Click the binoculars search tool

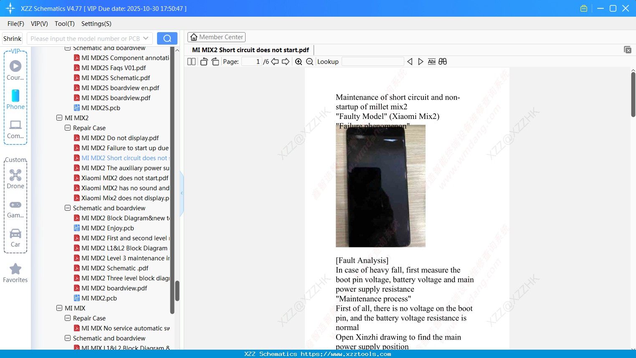[x=443, y=61]
